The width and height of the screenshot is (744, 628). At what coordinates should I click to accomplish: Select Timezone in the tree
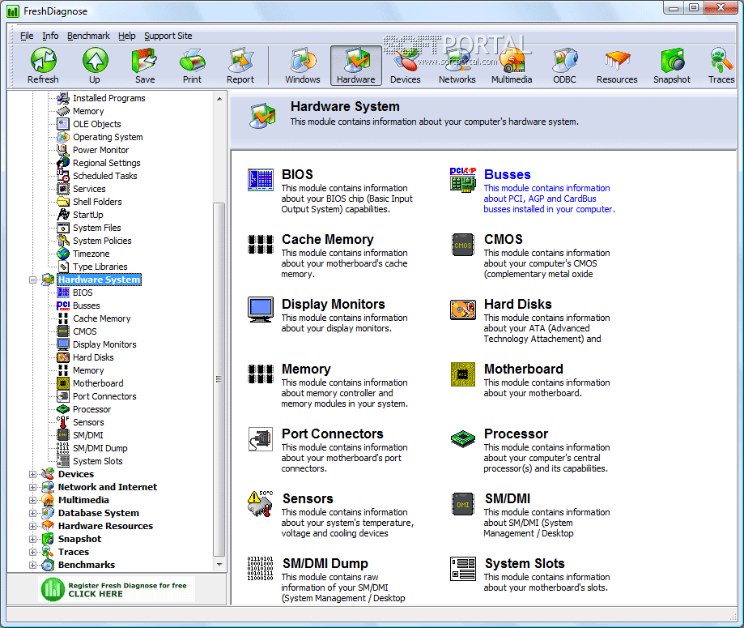91,254
